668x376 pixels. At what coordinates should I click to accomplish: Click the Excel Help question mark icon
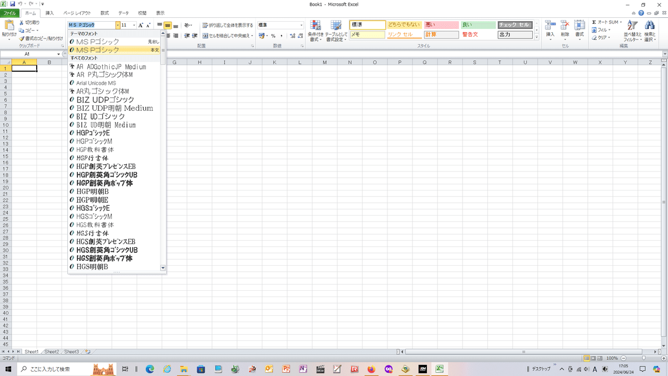642,12
